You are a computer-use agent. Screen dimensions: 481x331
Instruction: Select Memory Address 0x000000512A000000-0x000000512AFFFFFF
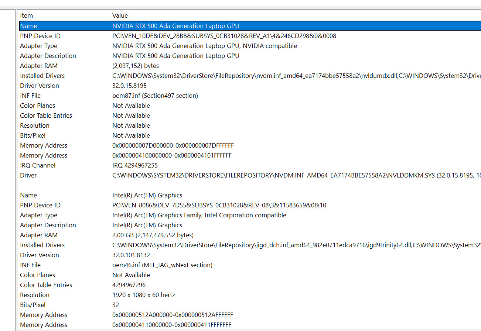click(x=173, y=315)
